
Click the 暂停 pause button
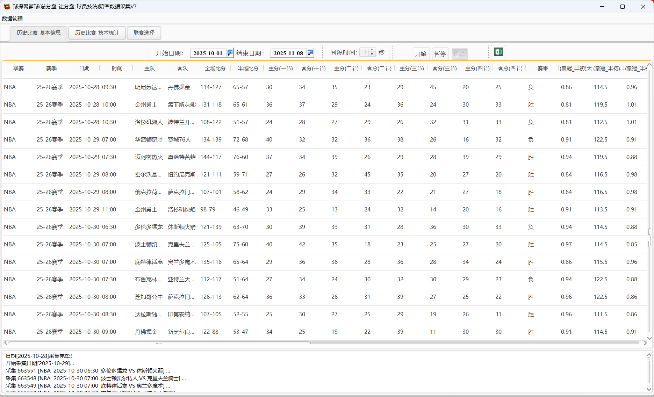pos(440,54)
